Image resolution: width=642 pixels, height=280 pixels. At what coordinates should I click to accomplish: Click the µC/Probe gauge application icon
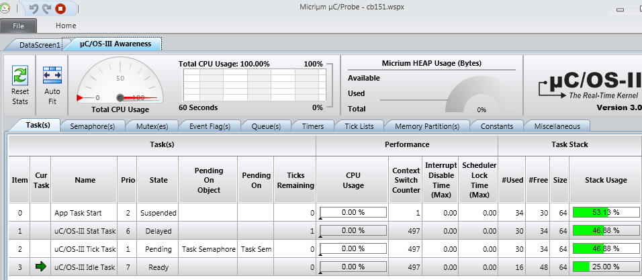coord(5,9)
